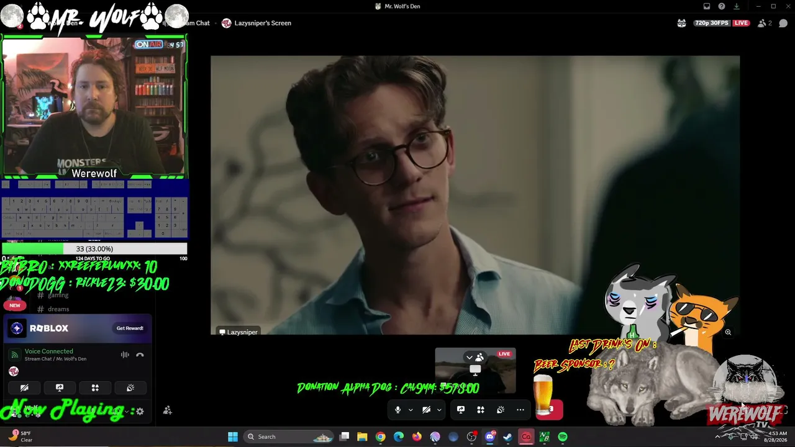795x447 pixels.
Task: Open Microsoft Edge from taskbar
Action: tap(398, 437)
